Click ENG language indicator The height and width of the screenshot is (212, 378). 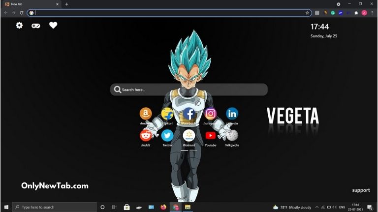coord(342,207)
